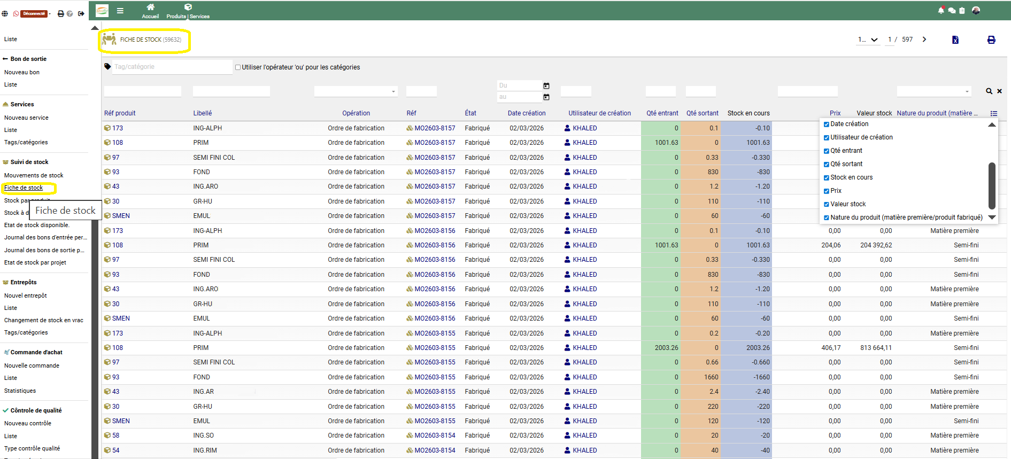The height and width of the screenshot is (459, 1011).
Task: Print the stock sheet list
Action: [991, 40]
